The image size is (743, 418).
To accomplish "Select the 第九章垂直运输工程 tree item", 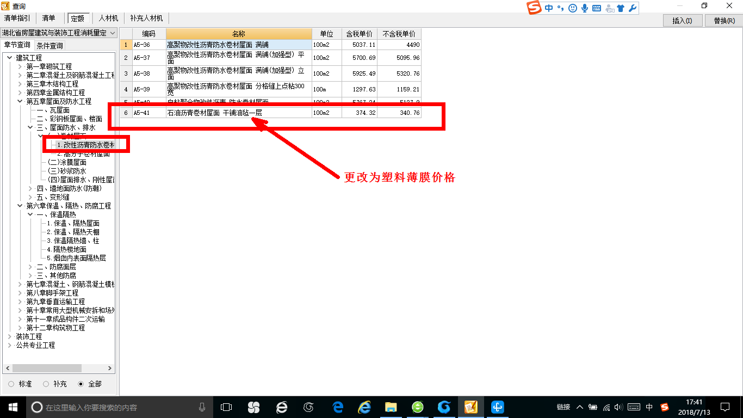I will (x=55, y=302).
